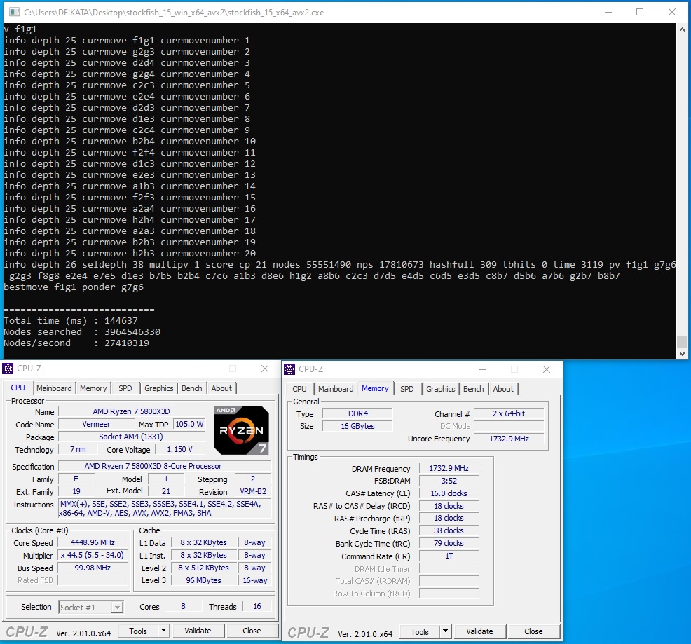
Task: Close the right CPU-Z window with X
Action: click(x=547, y=369)
